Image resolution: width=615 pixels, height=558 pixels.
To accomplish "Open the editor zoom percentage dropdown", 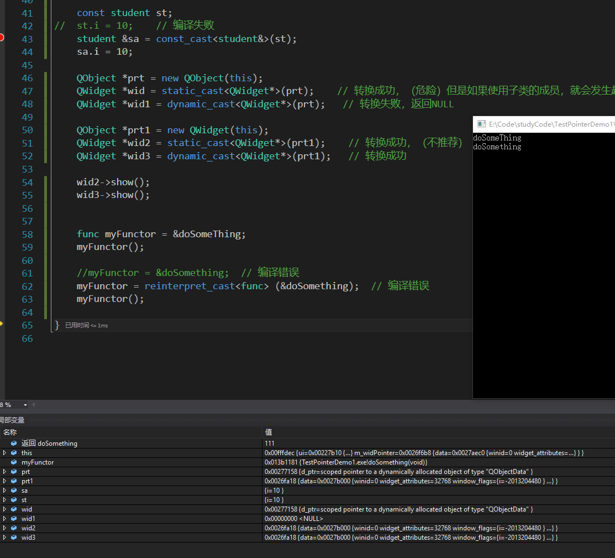I will 24,405.
